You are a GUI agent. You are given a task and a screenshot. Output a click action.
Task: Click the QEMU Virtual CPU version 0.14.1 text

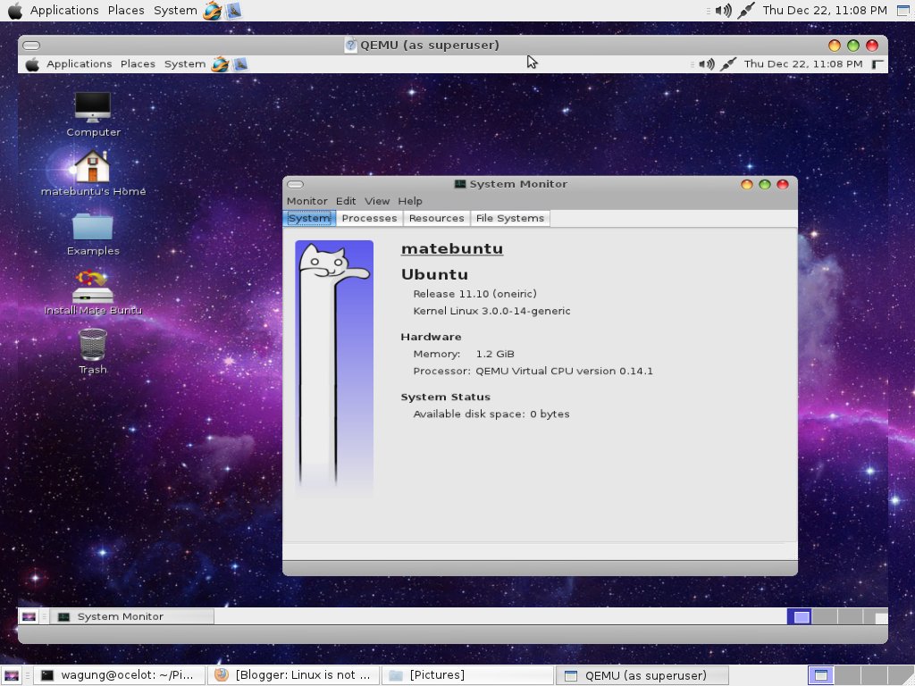pyautogui.click(x=565, y=371)
